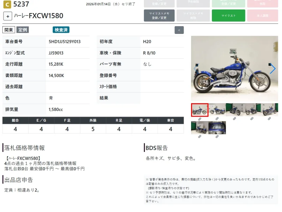Click link icon under first bottom-row thumbnail
This screenshot has height=212, width=282.
(x=200, y=137)
